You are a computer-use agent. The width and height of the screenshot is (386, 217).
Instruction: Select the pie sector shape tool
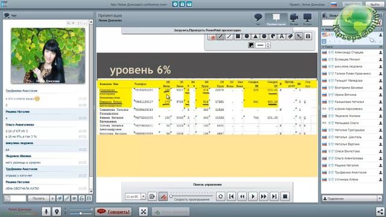pyautogui.click(x=273, y=37)
